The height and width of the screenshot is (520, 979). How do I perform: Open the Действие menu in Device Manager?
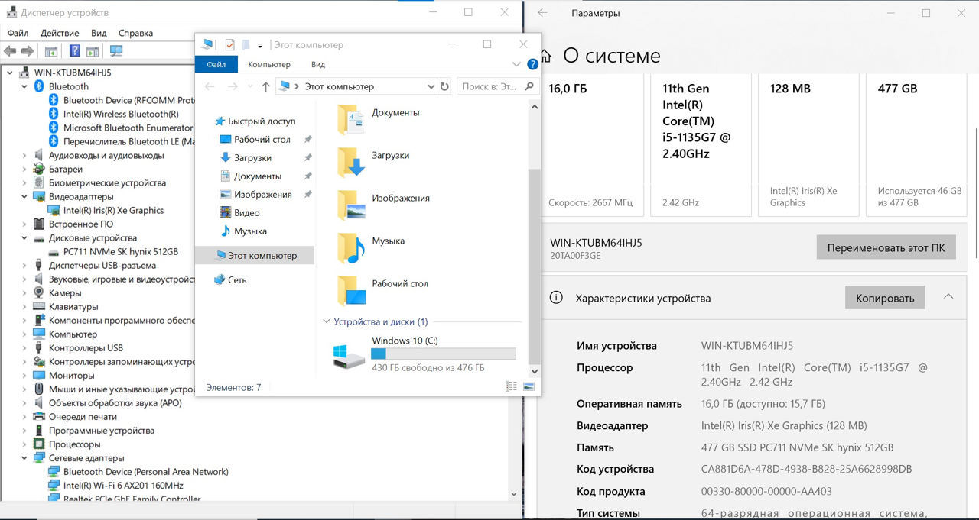point(60,33)
